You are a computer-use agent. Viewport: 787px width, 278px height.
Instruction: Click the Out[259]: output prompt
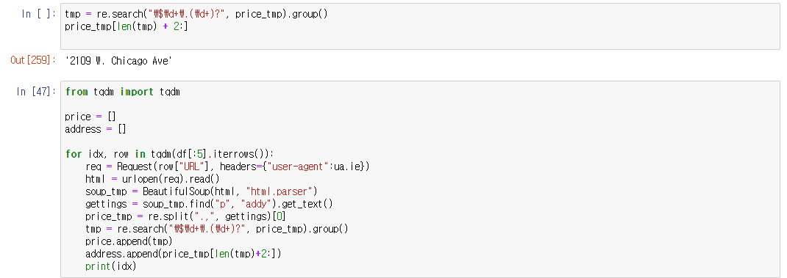[x=34, y=61]
